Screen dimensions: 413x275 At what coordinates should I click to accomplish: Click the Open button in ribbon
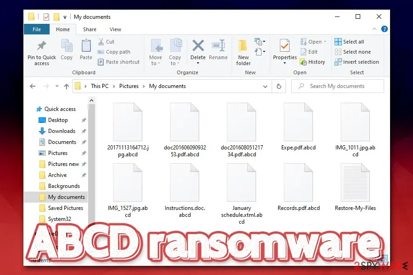tap(313, 42)
